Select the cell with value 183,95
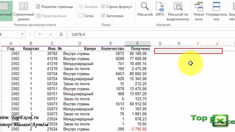This screenshot has width=235, height=132. click(x=138, y=109)
